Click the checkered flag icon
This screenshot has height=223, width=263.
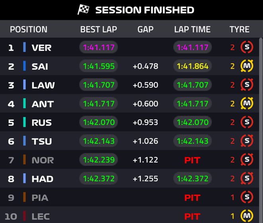83,10
